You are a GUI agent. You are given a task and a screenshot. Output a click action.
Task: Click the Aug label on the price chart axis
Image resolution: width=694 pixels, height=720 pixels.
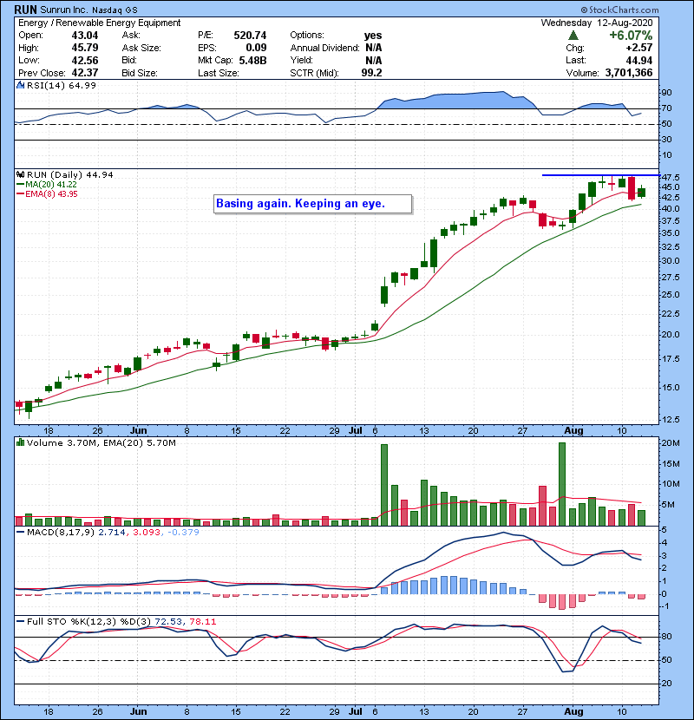coord(573,431)
